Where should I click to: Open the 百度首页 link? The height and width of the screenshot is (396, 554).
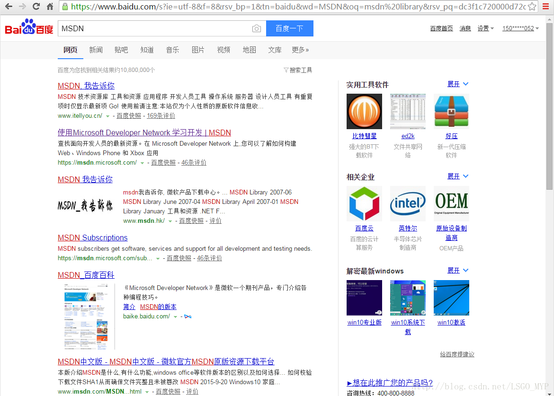[441, 28]
